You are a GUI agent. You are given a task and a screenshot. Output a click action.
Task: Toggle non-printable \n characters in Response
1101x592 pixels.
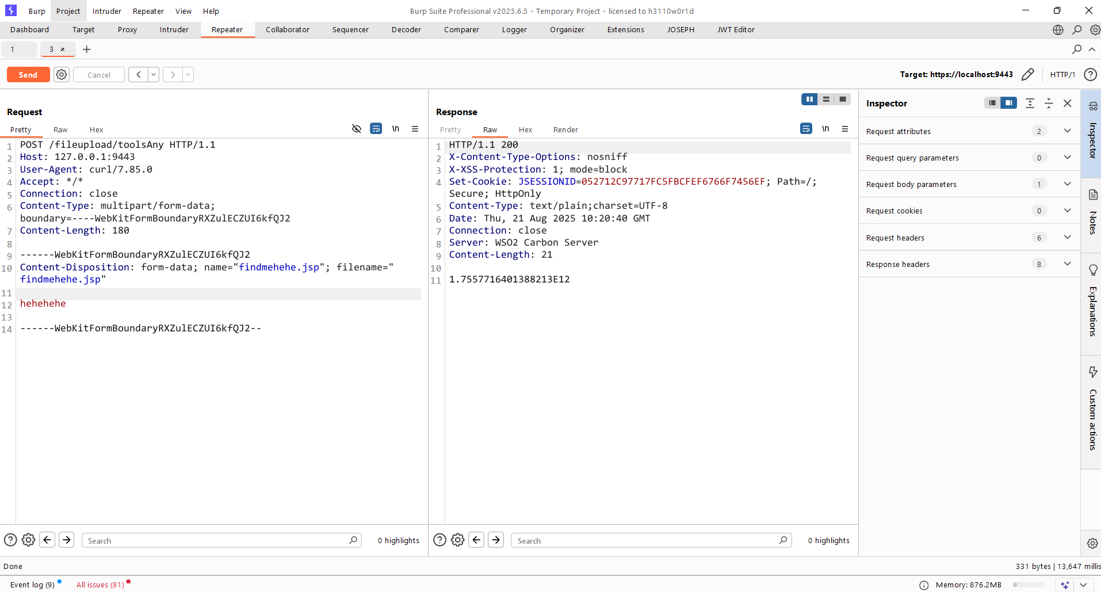tap(825, 129)
